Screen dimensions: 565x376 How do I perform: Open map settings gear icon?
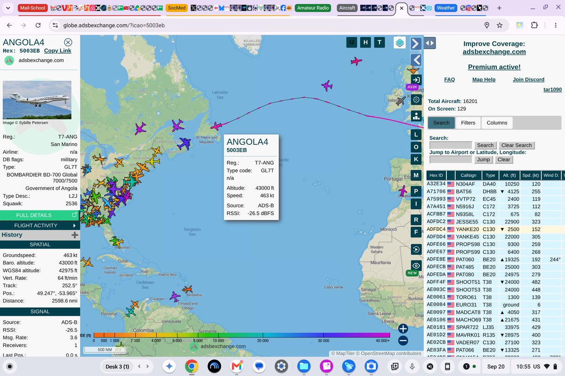pos(416,100)
